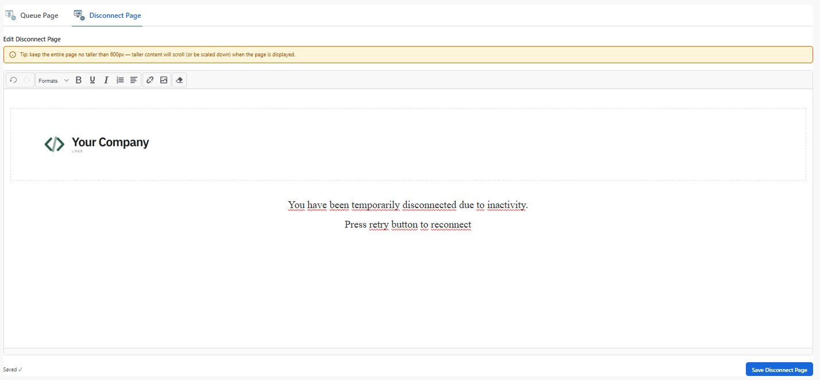Click the "Edit Disconnect Page" heading
Image resolution: width=820 pixels, height=380 pixels.
[x=32, y=39]
